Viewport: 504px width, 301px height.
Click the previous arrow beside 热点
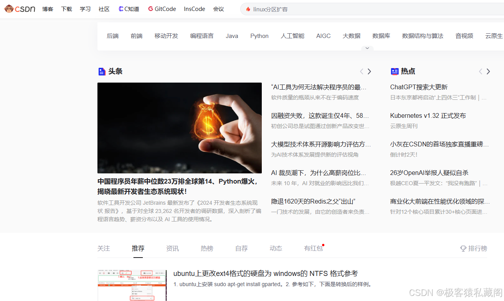[x=480, y=71]
